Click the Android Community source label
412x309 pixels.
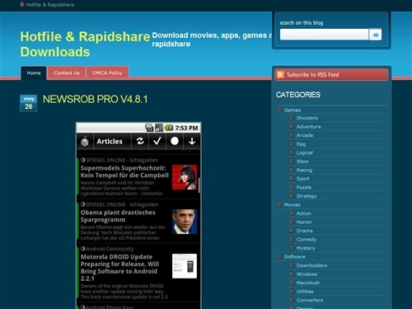(x=110, y=249)
